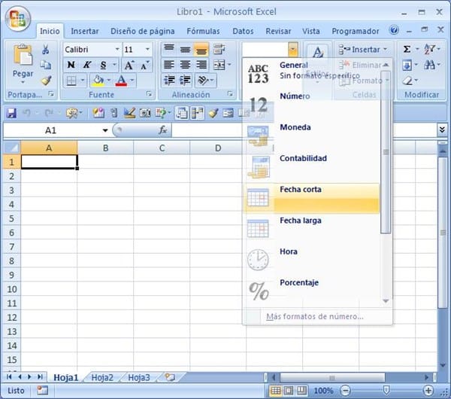
Task: Click the borders icon
Action: pos(71,81)
